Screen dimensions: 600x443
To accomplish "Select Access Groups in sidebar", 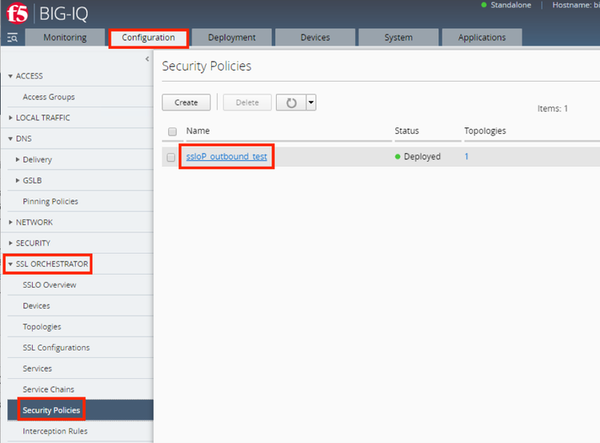I will coord(49,97).
